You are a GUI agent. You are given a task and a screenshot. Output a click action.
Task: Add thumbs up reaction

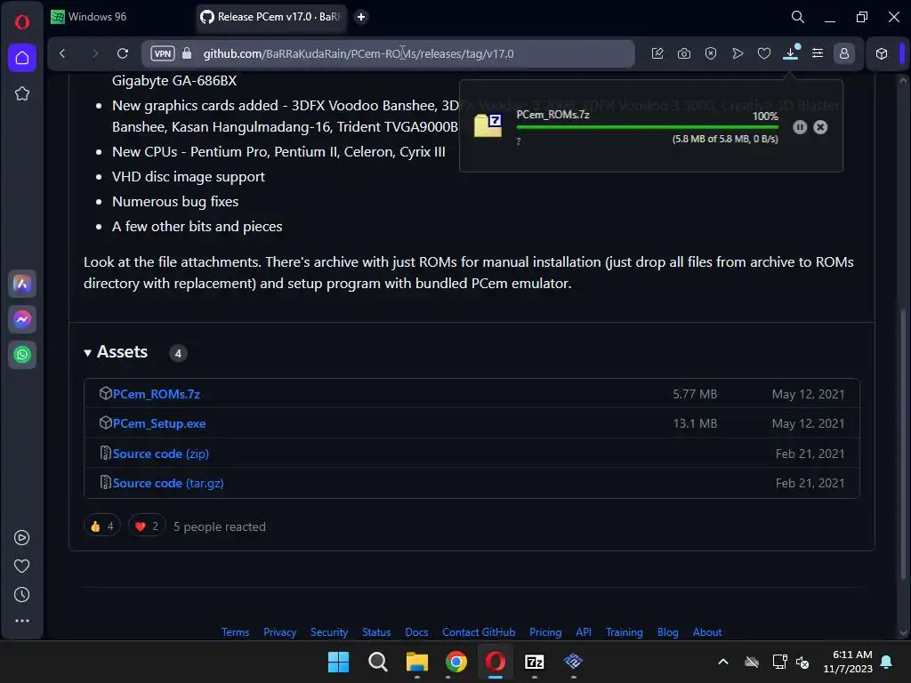pyautogui.click(x=102, y=526)
